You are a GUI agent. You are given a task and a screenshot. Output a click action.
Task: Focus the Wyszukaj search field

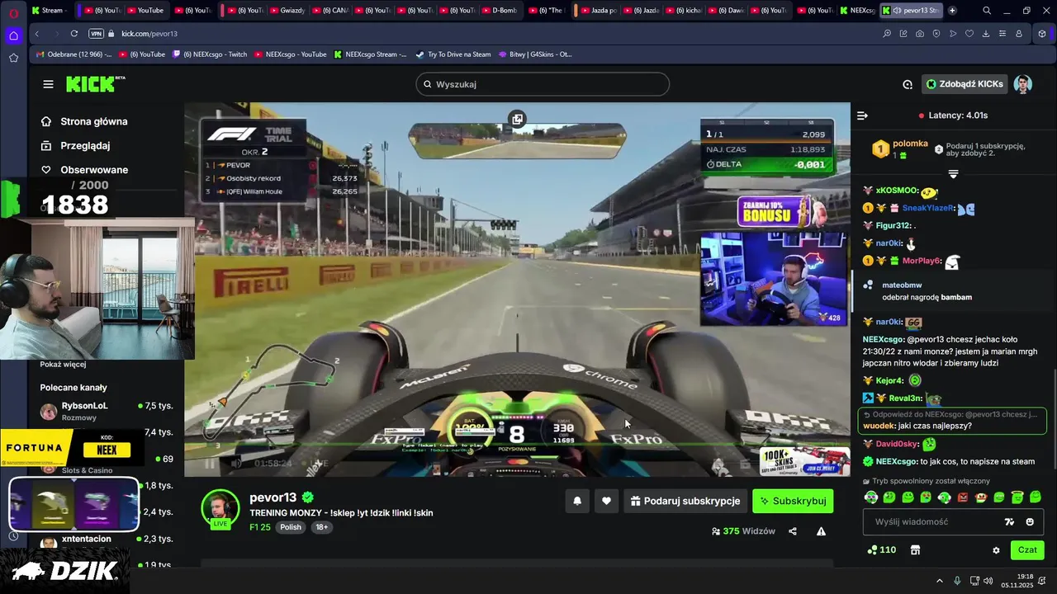pos(543,84)
